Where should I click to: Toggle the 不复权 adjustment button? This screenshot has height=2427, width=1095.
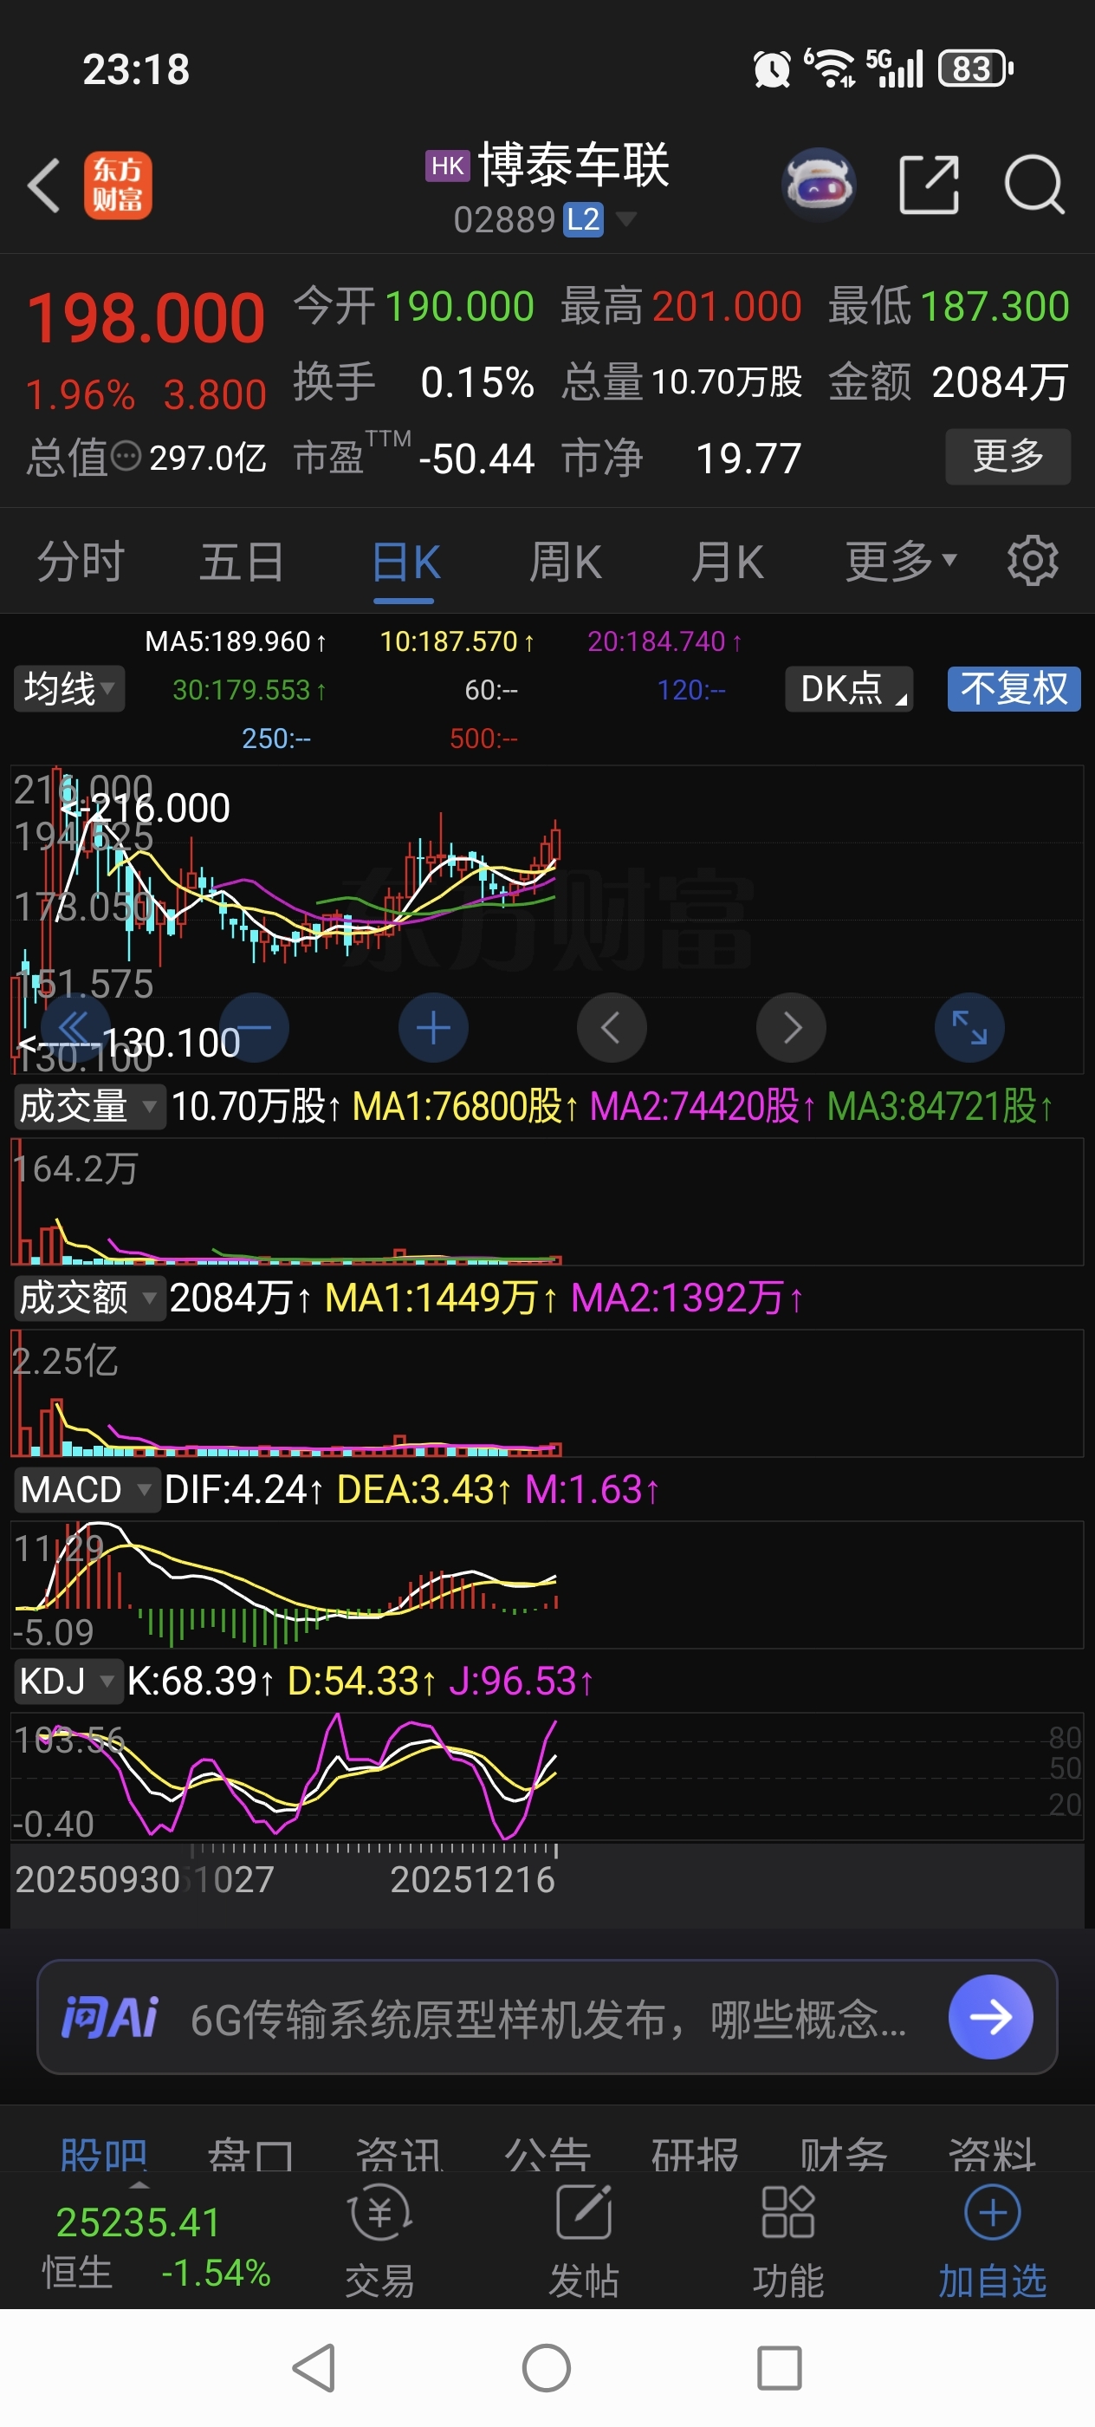(x=1014, y=689)
